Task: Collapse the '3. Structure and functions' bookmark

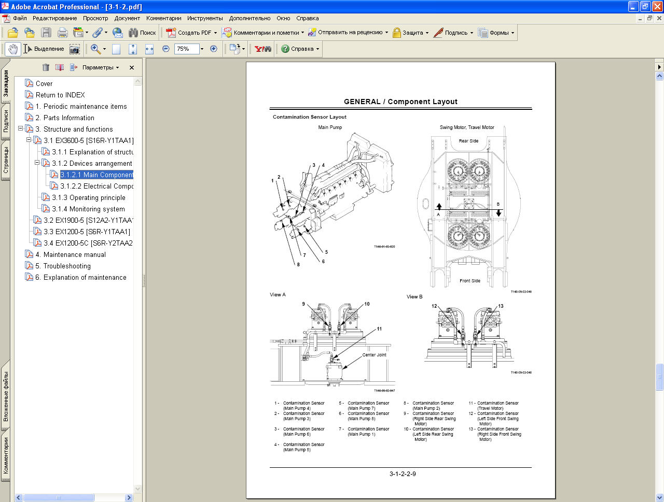Action: click(21, 128)
